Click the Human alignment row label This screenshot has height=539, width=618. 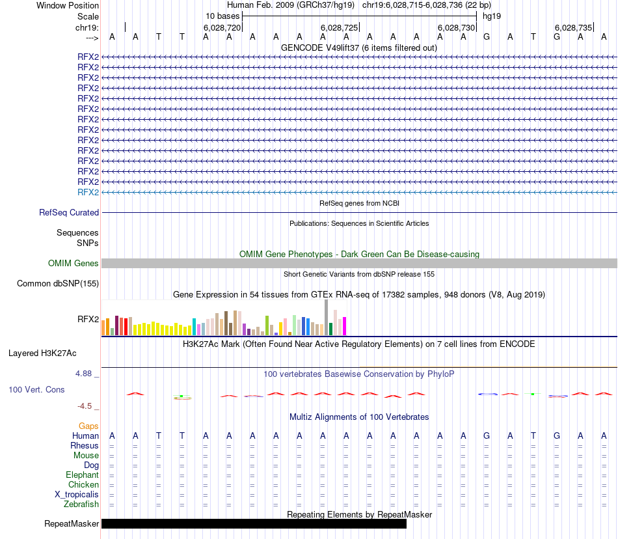click(85, 436)
